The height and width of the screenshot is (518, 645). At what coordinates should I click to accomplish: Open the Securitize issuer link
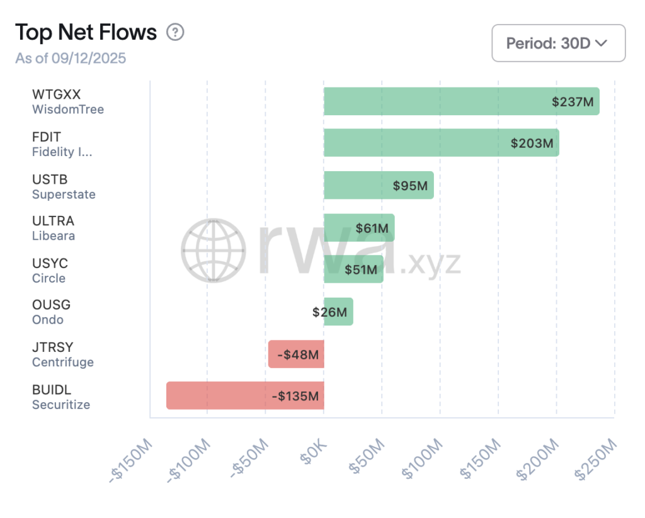(x=61, y=405)
